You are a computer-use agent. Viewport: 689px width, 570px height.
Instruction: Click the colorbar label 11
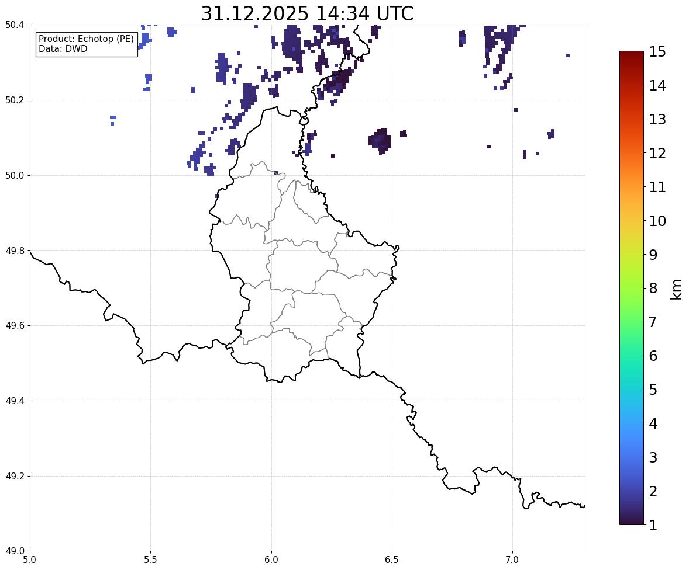pyautogui.click(x=657, y=187)
